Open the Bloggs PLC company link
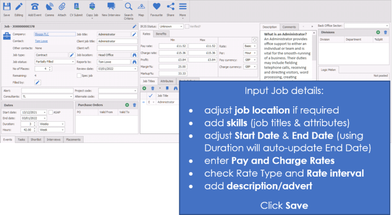Image resolution: width=392 pixels, height=215 pixels. point(42,34)
